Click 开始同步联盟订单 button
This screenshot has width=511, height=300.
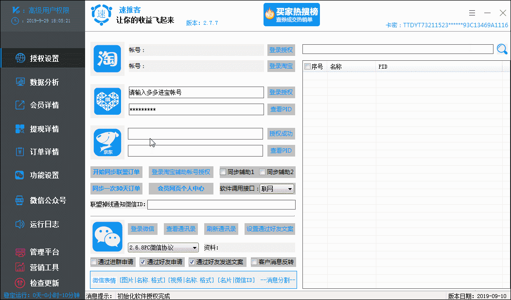(116, 172)
